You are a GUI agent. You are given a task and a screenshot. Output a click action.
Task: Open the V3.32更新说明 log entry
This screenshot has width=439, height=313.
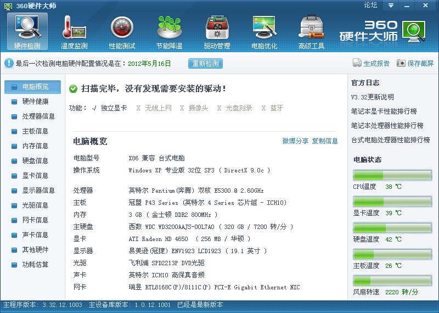(373, 97)
